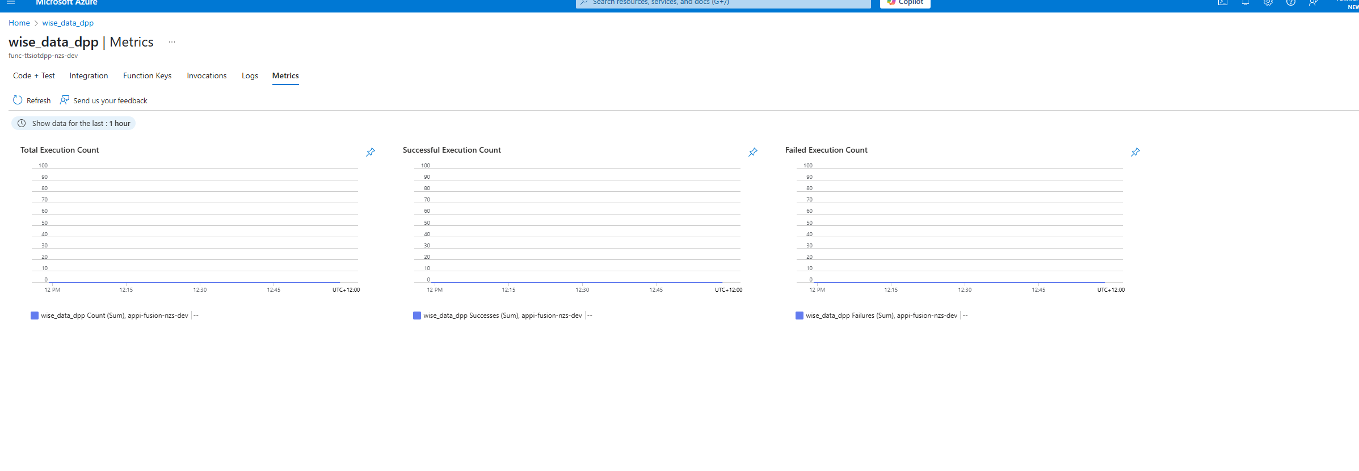Open the help question mark icon
This screenshot has width=1359, height=471.
1291,2
